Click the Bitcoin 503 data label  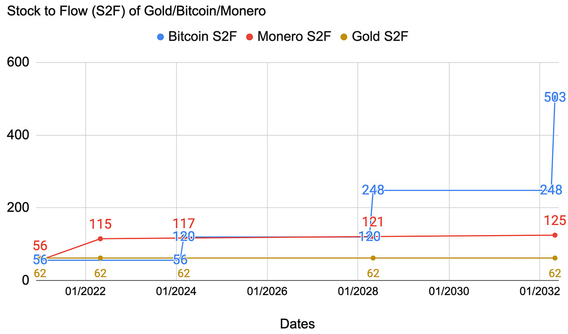555,97
